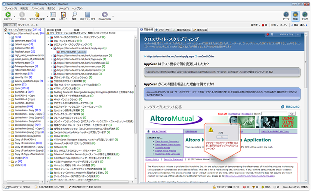Switch to Data (データ) view icon
The image size is (312, 191).
click(x=286, y=14)
